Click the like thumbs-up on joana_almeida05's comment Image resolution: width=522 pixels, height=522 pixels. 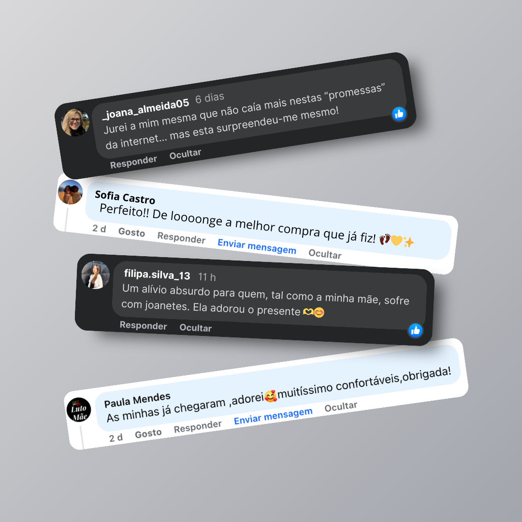[x=399, y=114]
